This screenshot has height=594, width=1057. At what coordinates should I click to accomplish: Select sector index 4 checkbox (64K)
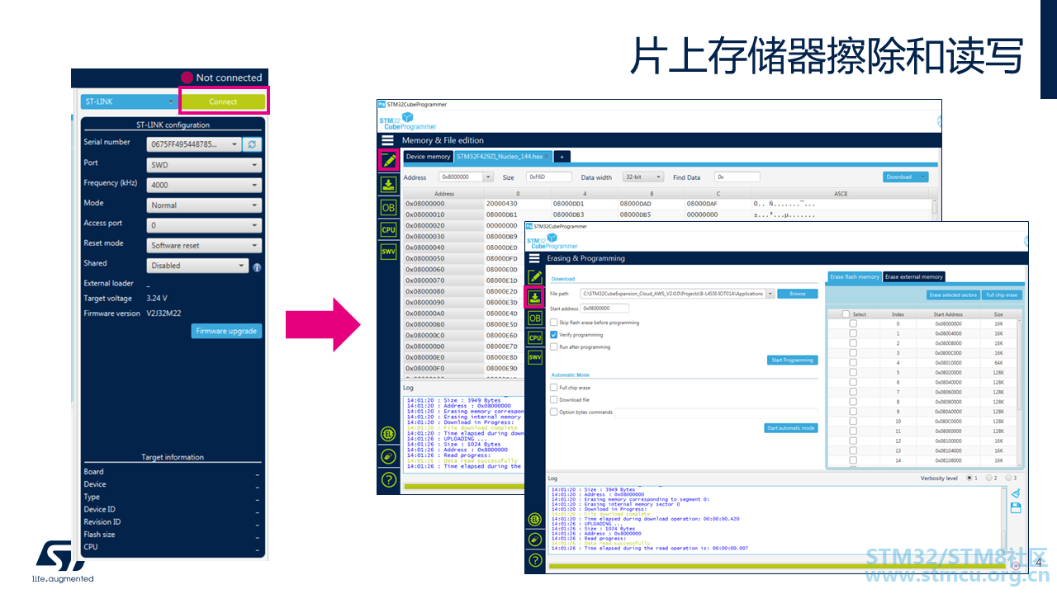pos(853,363)
